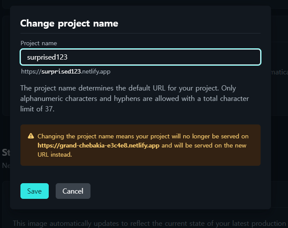The image size is (288, 228).
Task: Click the 'limit of 37.' text line
Action: [37, 109]
